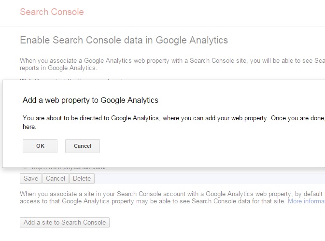Click the 'When you associate a Google Analytics' line
This screenshot has height=241, width=325.
point(172,61)
